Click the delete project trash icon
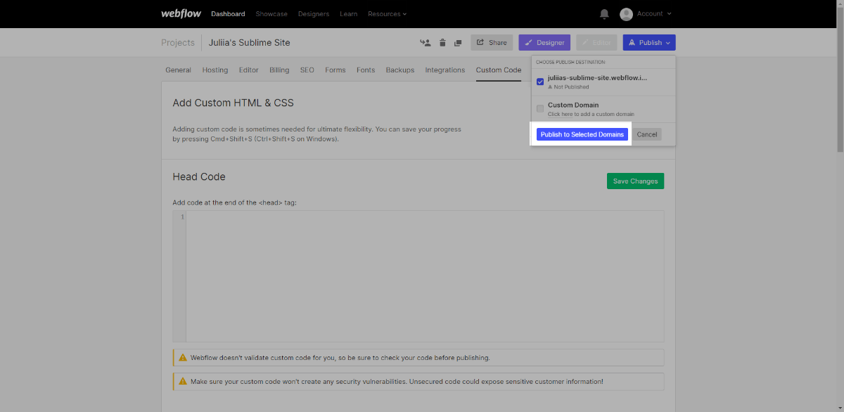 pyautogui.click(x=442, y=43)
